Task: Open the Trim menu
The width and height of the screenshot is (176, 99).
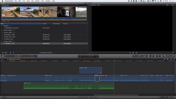Action: coord(24,1)
